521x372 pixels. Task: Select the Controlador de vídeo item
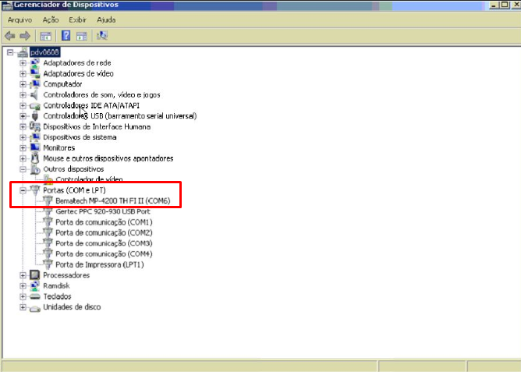coord(89,179)
